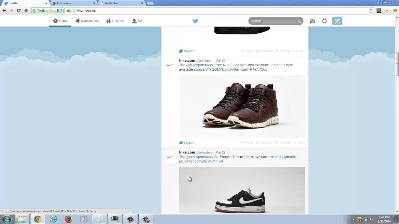Screen dimensions: 399x224
Task: Switch to the twitter bot tab
Action: click(122, 3)
